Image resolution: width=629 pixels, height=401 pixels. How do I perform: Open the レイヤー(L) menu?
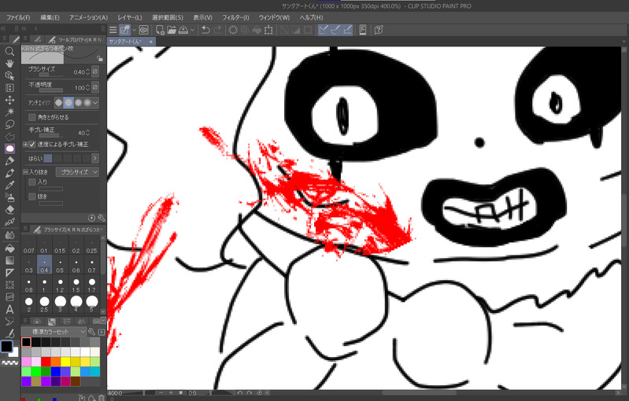pos(130,17)
